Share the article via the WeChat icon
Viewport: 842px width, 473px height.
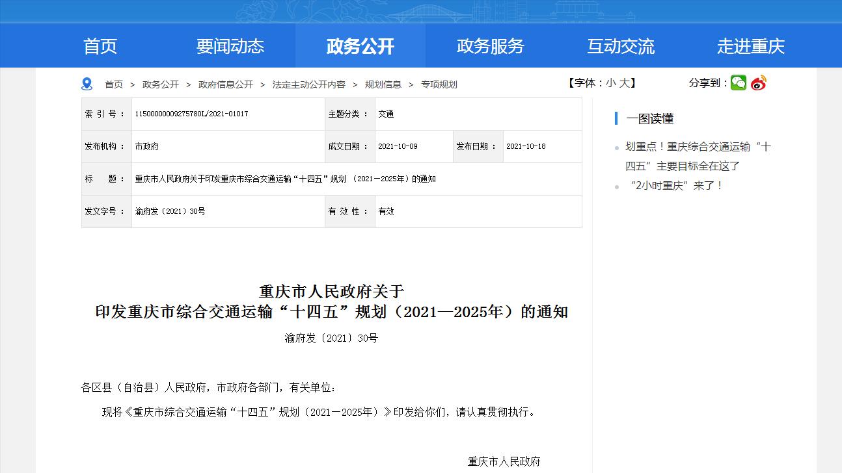tap(738, 83)
